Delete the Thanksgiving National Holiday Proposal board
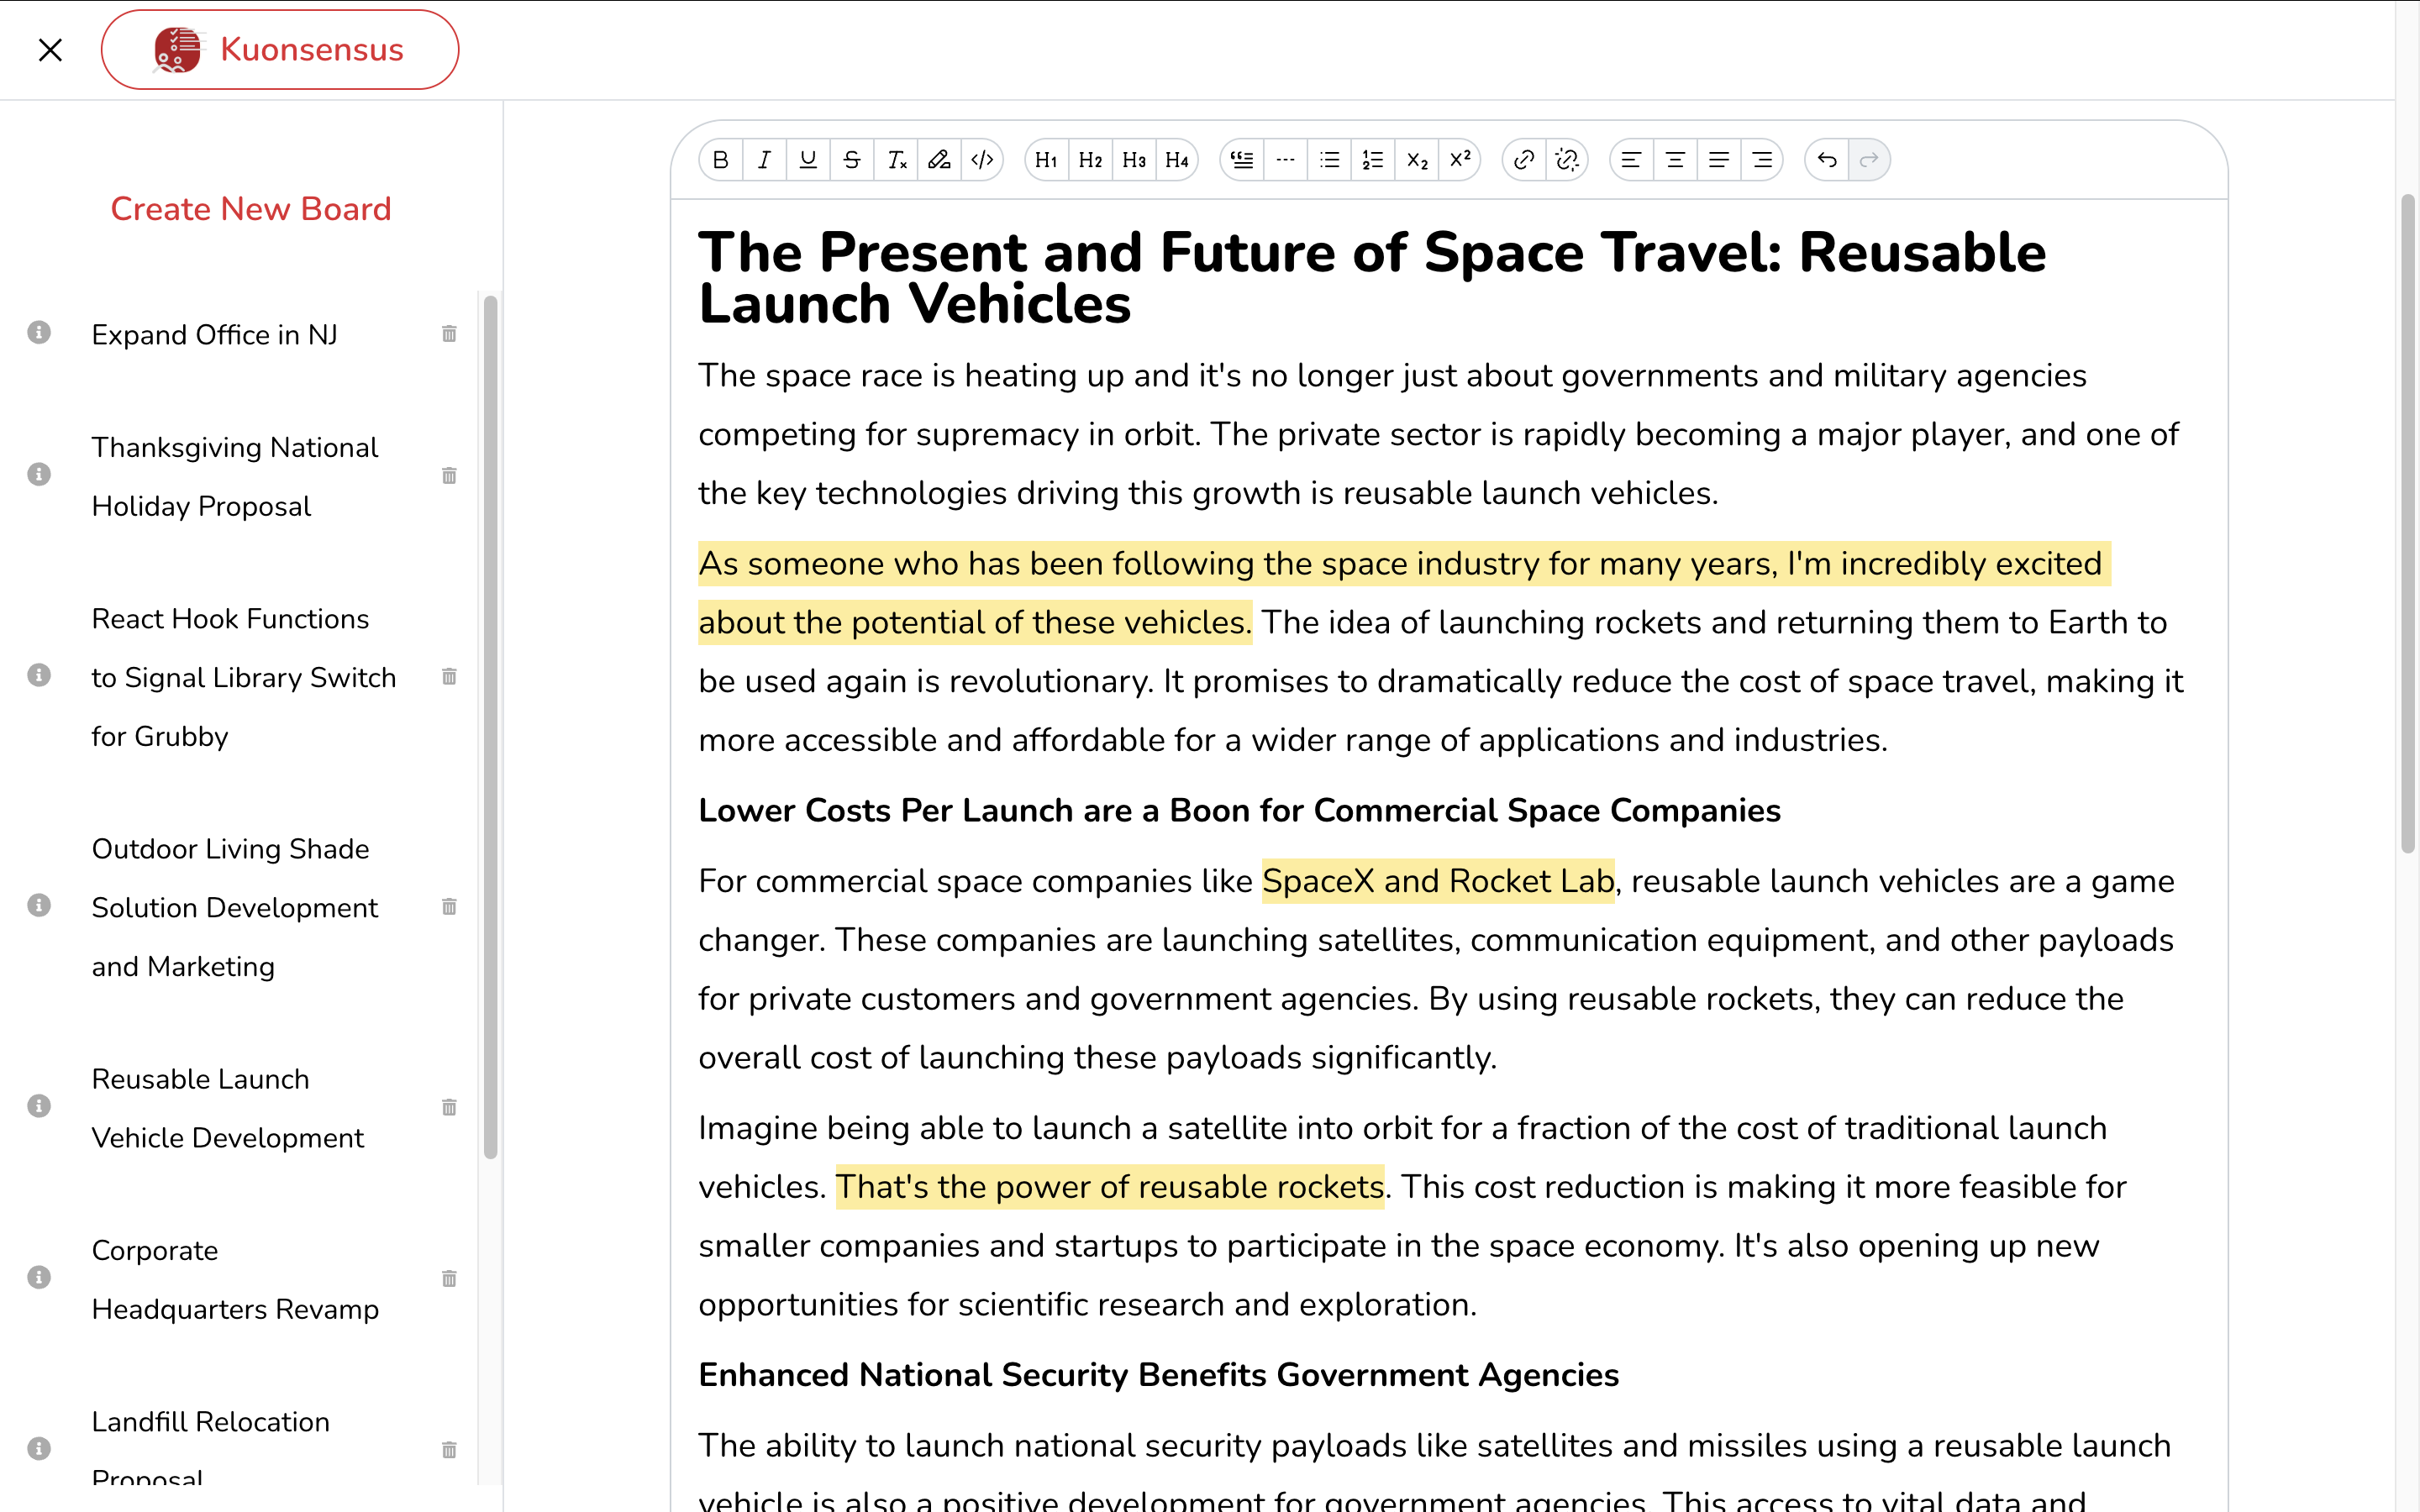The height and width of the screenshot is (1512, 2420). click(x=449, y=476)
